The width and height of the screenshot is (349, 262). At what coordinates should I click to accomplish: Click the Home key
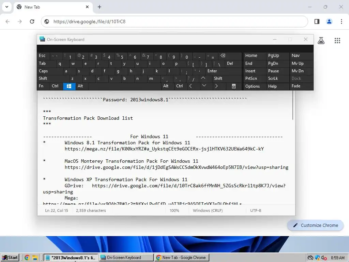point(254,56)
